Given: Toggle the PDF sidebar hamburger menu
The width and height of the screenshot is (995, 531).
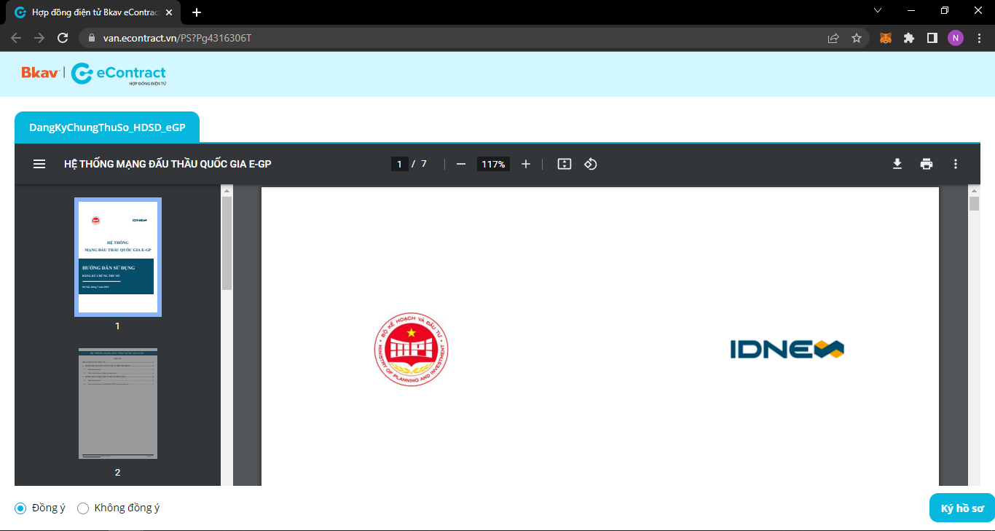Looking at the screenshot, I should [x=39, y=164].
